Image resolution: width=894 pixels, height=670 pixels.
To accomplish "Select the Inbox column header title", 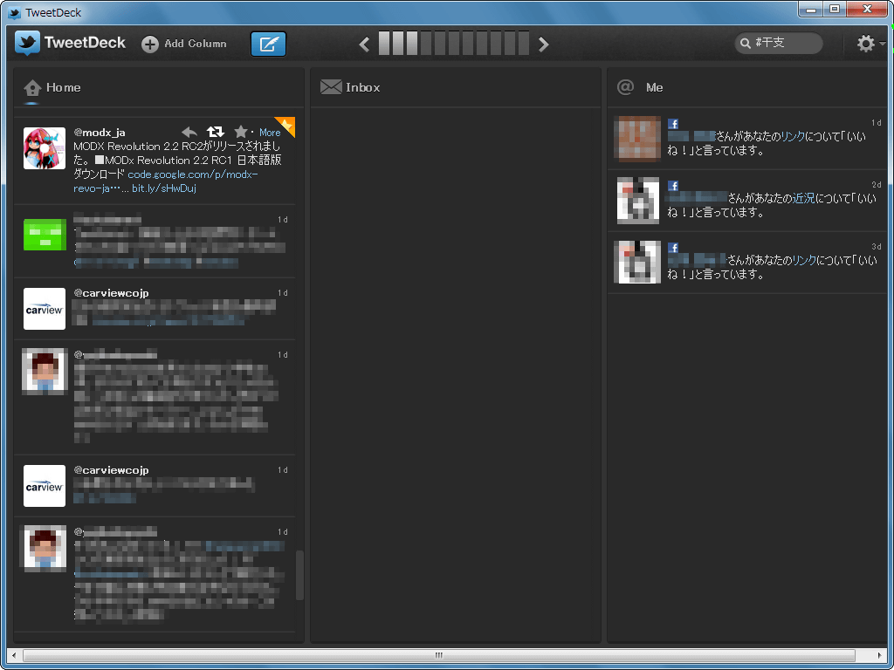I will (362, 88).
